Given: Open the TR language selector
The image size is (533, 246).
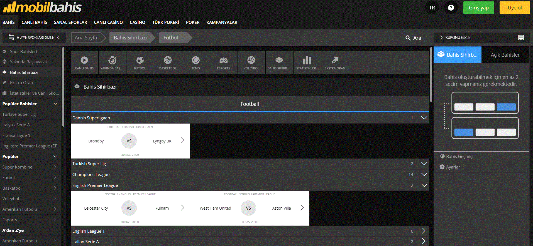Looking at the screenshot, I should pos(432,8).
